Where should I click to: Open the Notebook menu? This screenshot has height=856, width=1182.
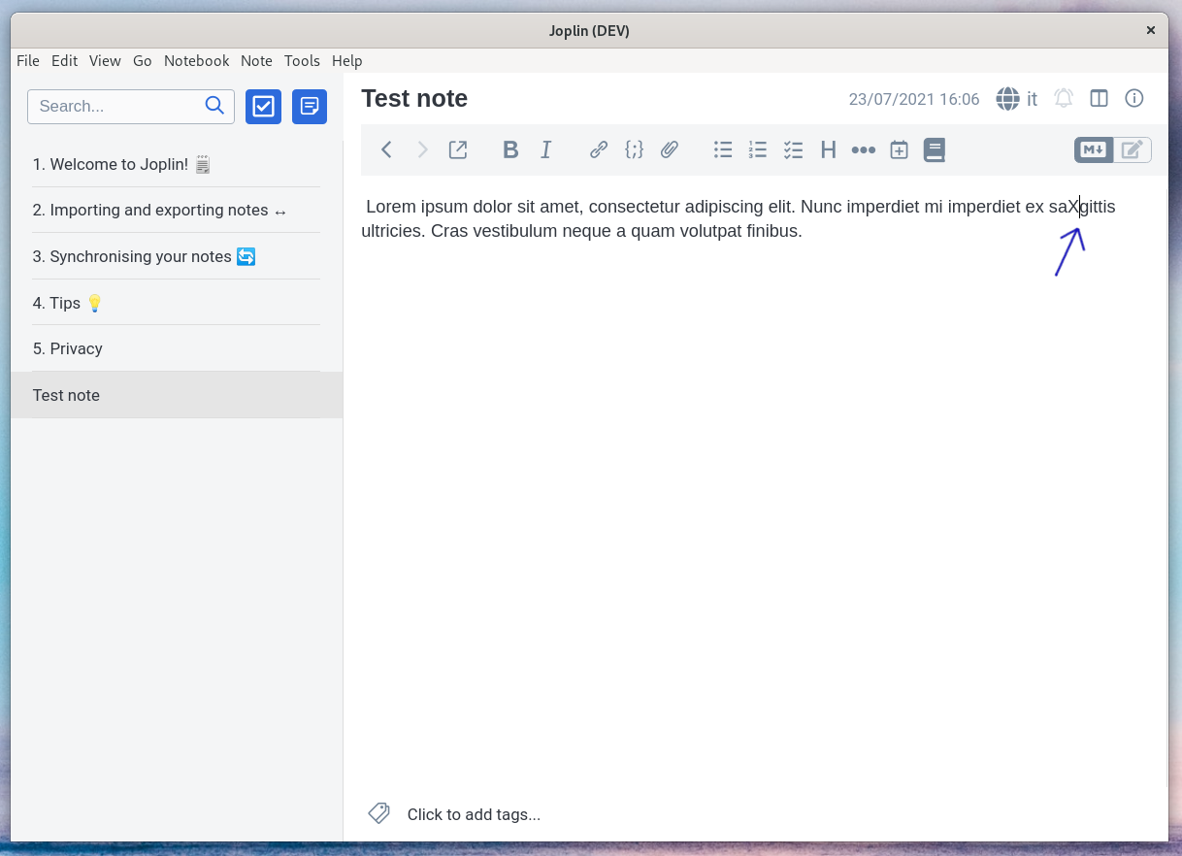[197, 60]
